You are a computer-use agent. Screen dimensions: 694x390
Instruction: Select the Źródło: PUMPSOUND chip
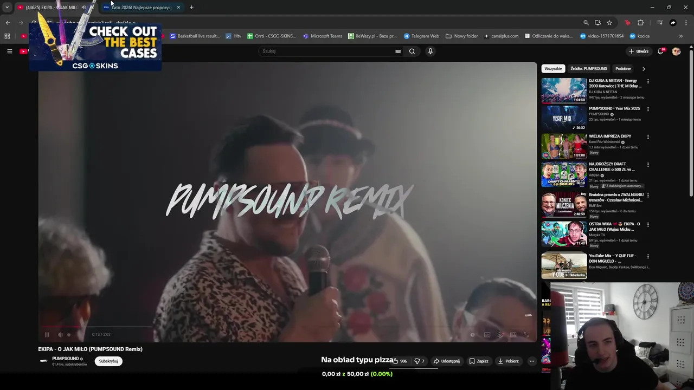pyautogui.click(x=588, y=69)
